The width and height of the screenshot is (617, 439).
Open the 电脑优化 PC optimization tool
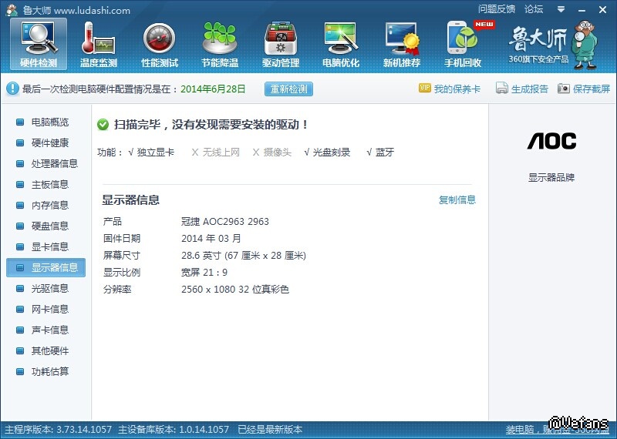[x=341, y=44]
